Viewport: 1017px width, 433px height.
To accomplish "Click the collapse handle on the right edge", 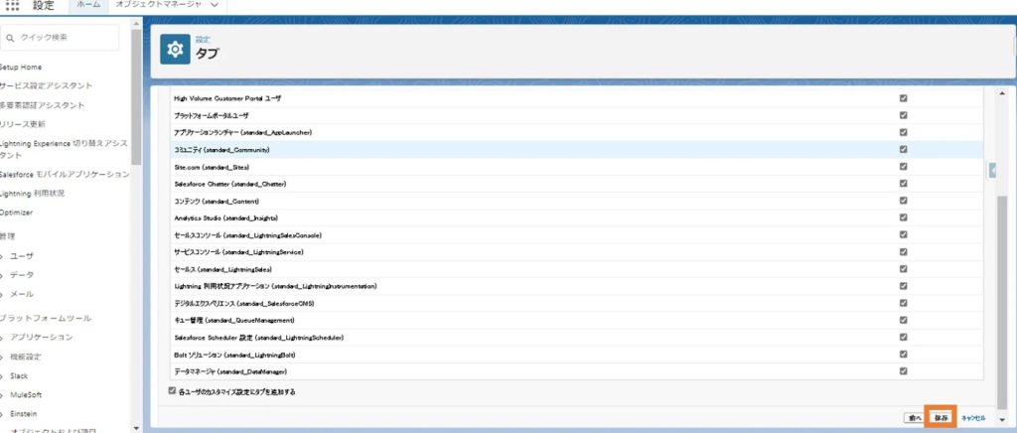I will (992, 171).
